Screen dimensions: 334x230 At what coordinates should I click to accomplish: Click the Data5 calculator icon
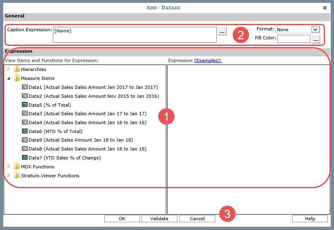coord(25,105)
